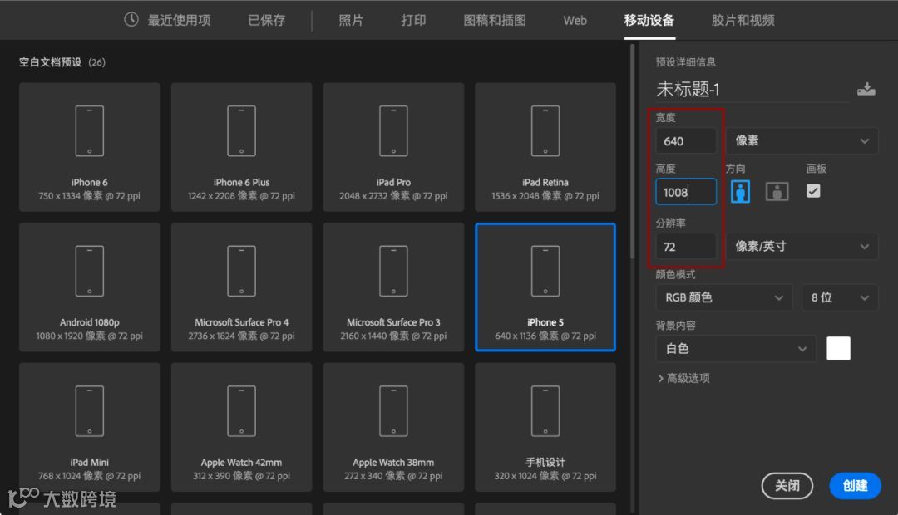Choose the iPad Mini preset

89,428
